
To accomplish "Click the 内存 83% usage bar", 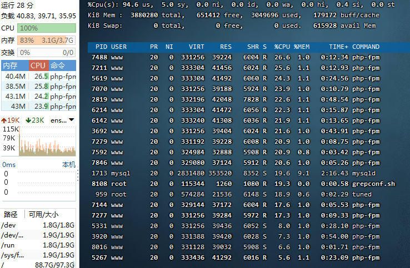I will (x=47, y=40).
